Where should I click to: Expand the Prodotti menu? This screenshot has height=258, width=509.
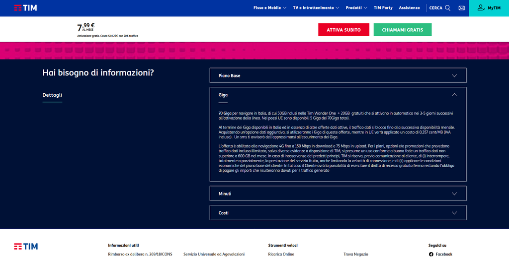click(x=356, y=8)
